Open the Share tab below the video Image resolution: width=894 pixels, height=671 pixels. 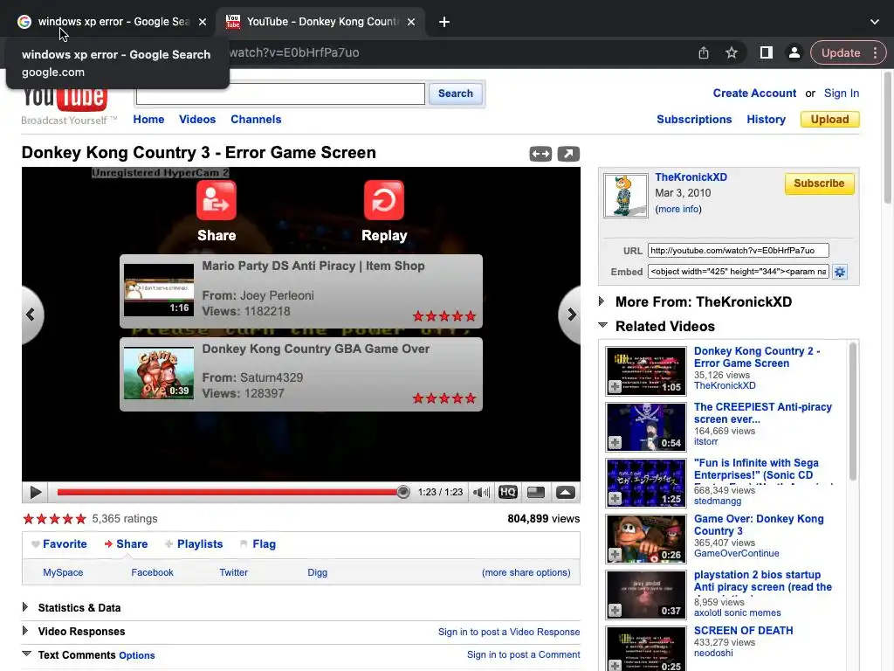126,544
